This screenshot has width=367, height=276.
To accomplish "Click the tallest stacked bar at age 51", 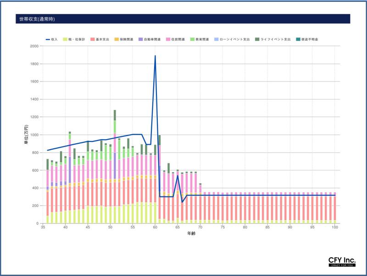I will click(x=115, y=174).
